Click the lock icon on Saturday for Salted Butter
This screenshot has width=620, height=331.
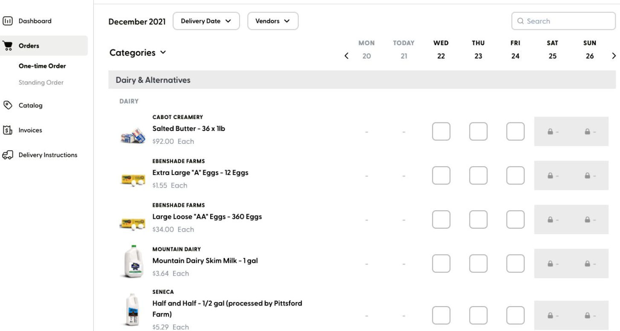pyautogui.click(x=551, y=131)
